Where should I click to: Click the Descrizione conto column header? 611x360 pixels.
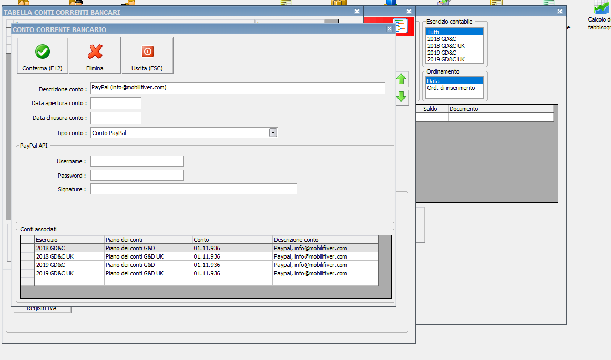pyautogui.click(x=325, y=240)
